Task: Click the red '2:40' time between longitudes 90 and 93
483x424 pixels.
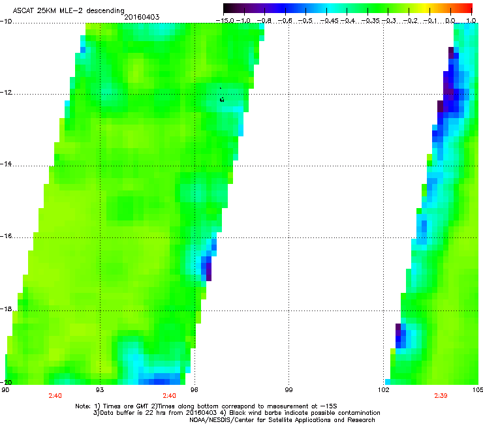Action: pyautogui.click(x=55, y=396)
